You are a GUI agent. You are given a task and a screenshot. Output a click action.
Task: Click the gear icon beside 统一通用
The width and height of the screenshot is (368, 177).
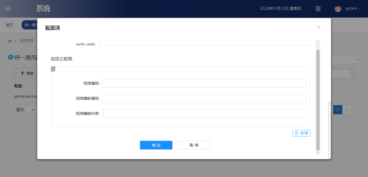(x=11, y=57)
